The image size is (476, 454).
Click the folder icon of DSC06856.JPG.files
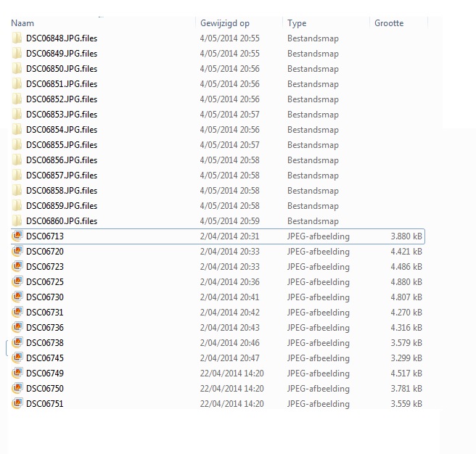[17, 160]
